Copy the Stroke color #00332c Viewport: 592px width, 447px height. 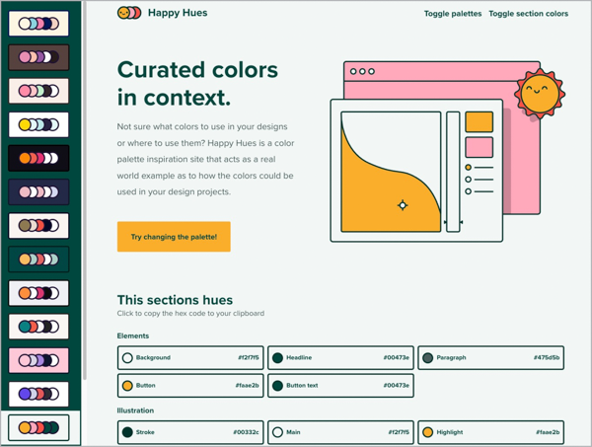[x=190, y=432]
